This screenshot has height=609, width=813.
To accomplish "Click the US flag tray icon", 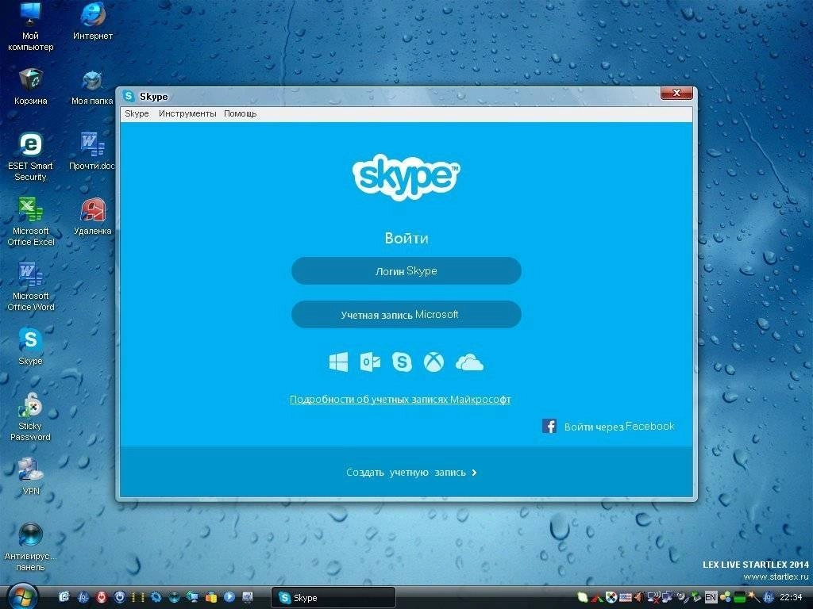I will pos(626,597).
